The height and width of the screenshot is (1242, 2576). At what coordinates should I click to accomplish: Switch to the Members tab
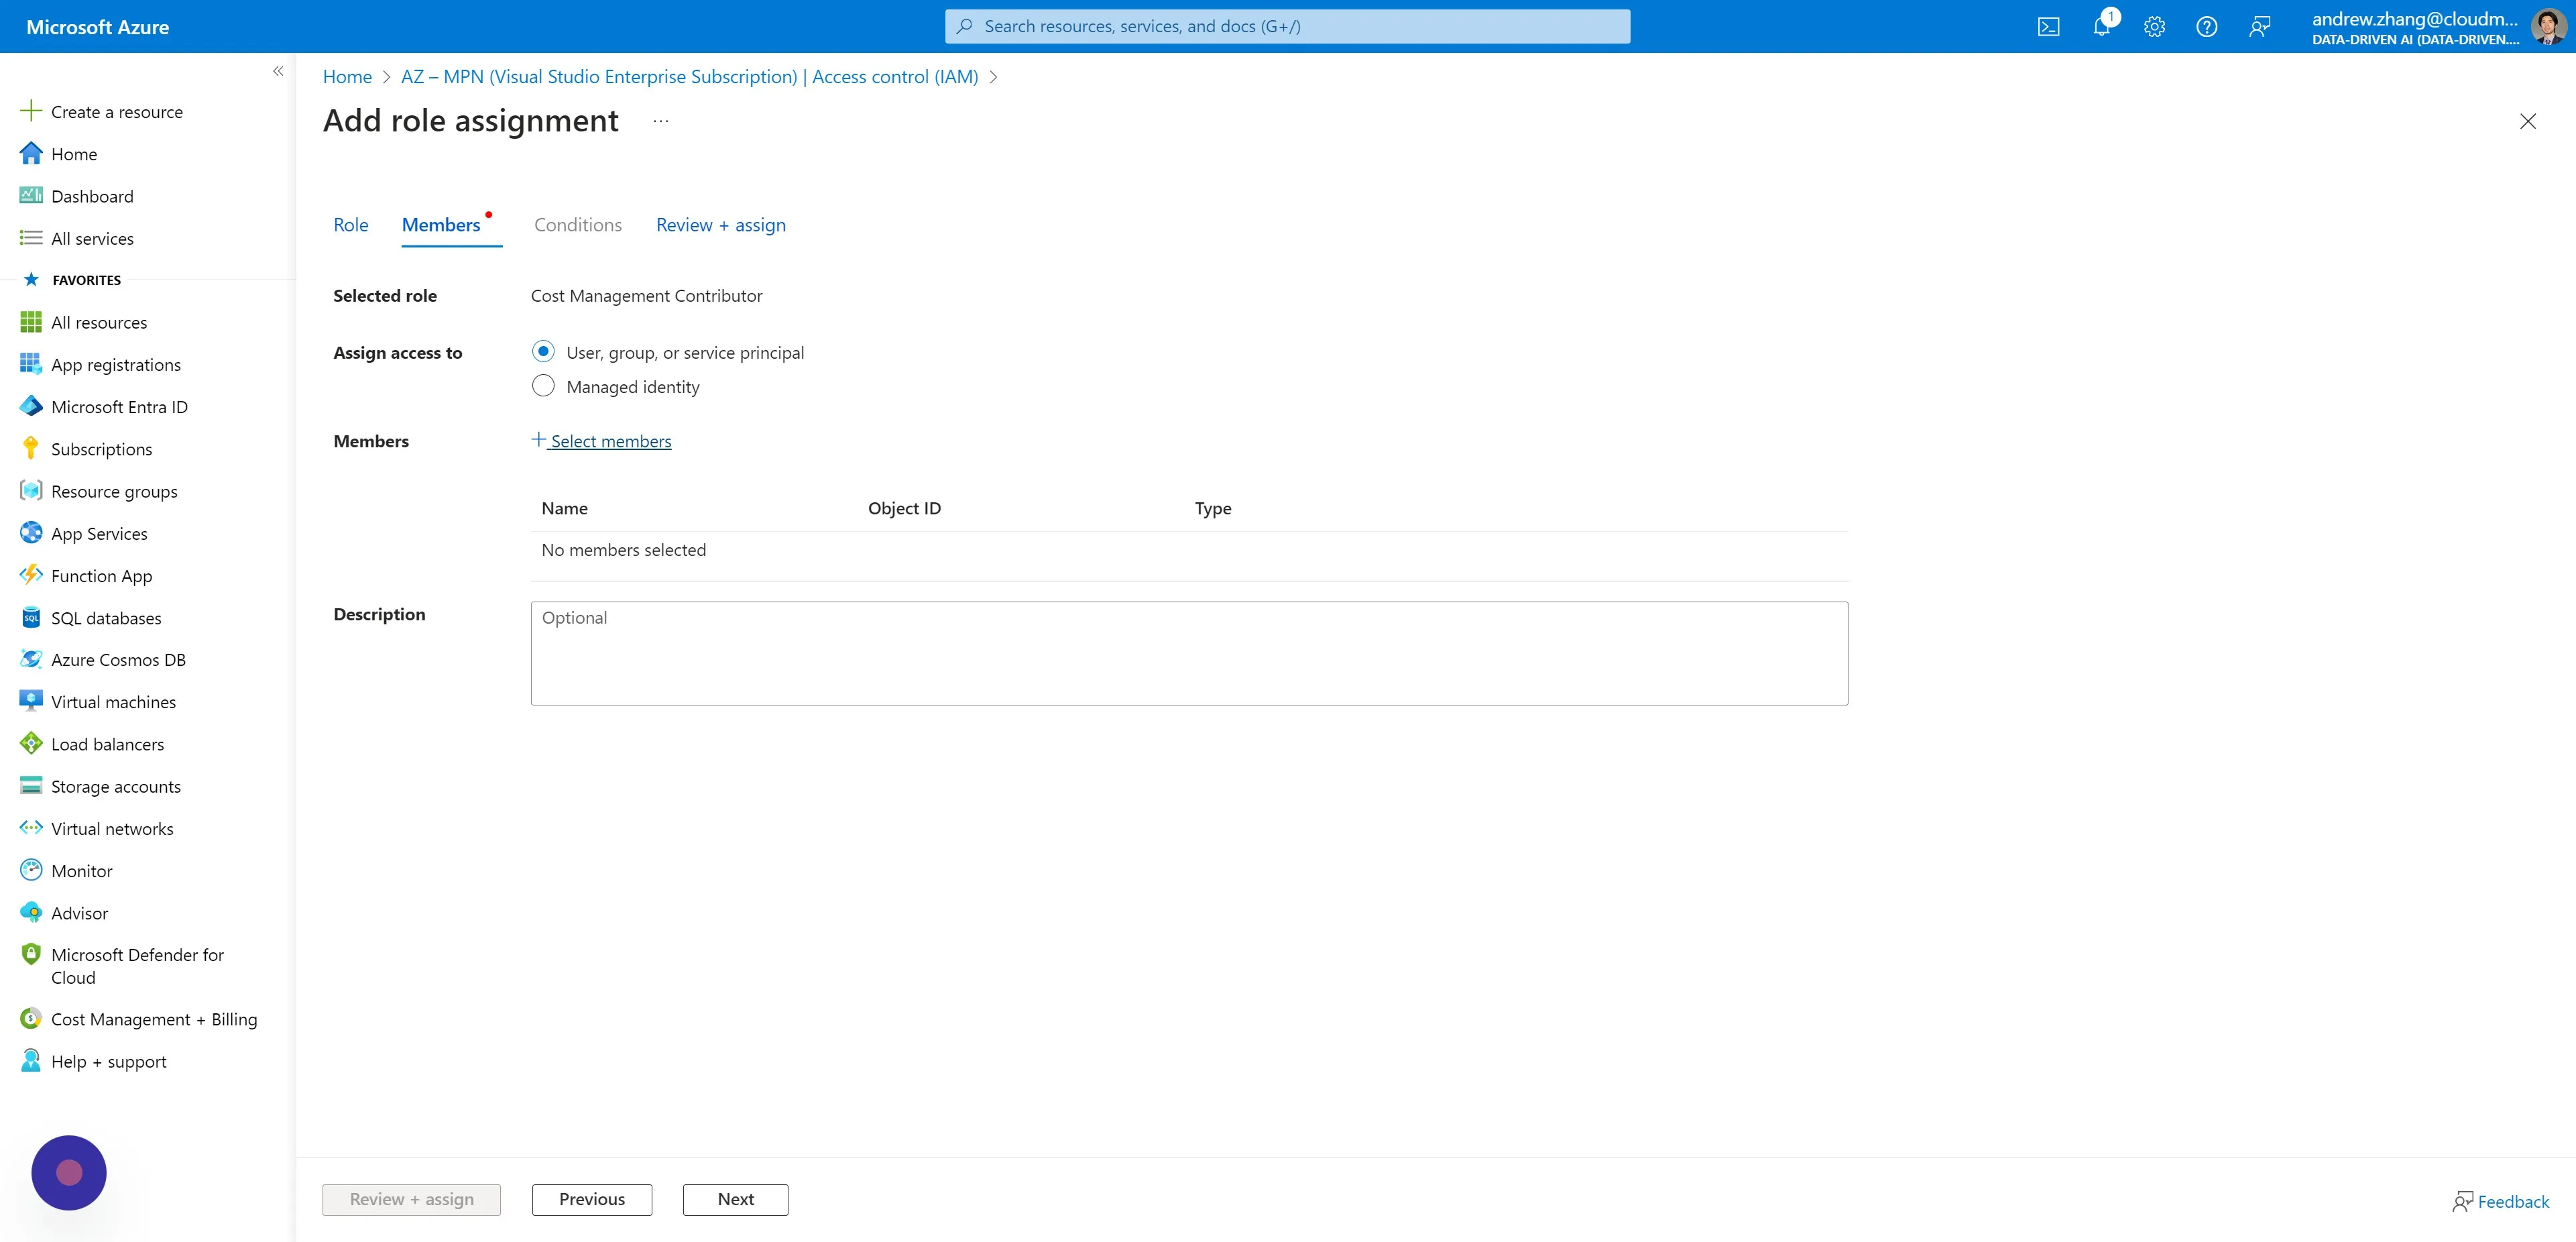(441, 225)
